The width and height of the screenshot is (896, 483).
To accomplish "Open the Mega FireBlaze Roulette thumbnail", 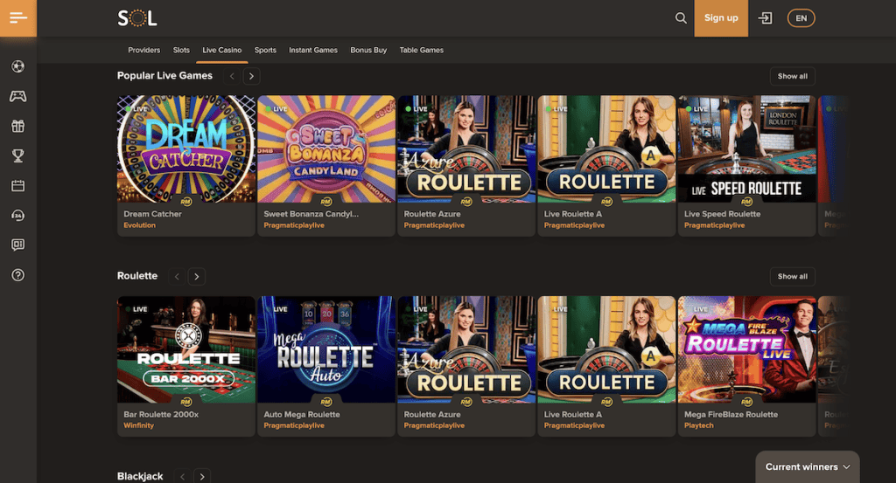I will coord(746,349).
